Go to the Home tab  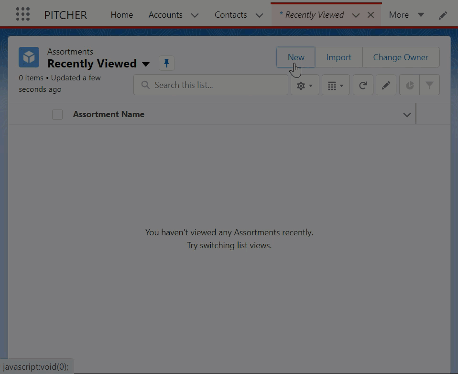pyautogui.click(x=121, y=15)
